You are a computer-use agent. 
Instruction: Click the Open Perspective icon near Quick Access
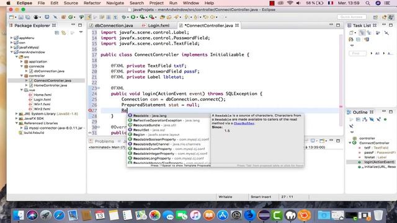(x=375, y=17)
